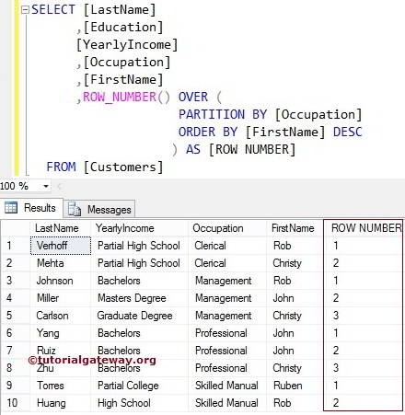
Task: Select row header 5 in results grid
Action: [x=16, y=316]
